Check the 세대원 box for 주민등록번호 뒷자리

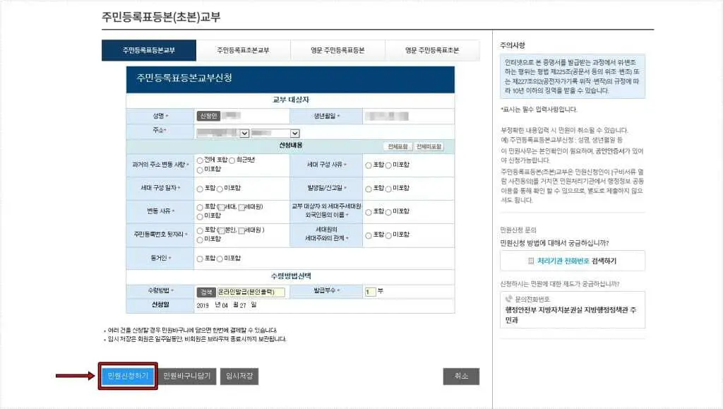[241, 230]
